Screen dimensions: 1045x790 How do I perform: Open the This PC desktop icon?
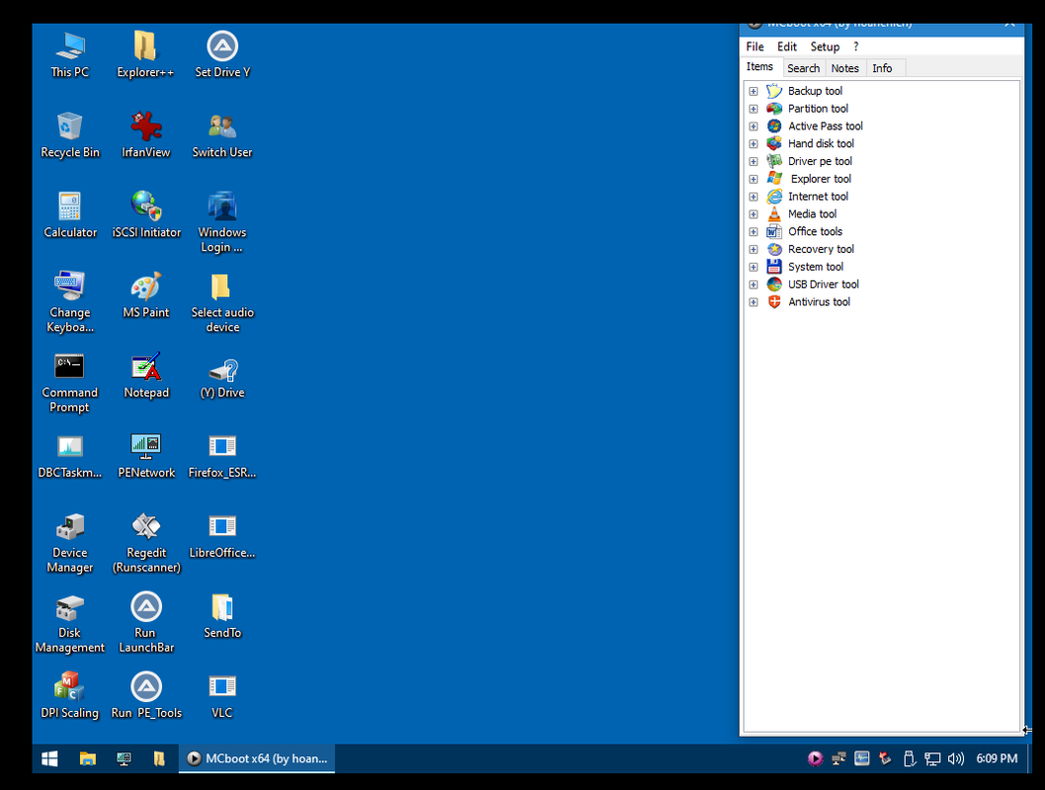click(x=70, y=54)
